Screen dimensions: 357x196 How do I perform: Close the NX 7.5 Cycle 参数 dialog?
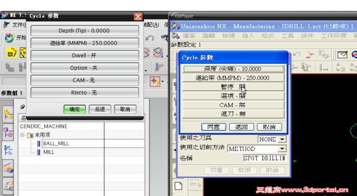pyautogui.click(x=138, y=16)
